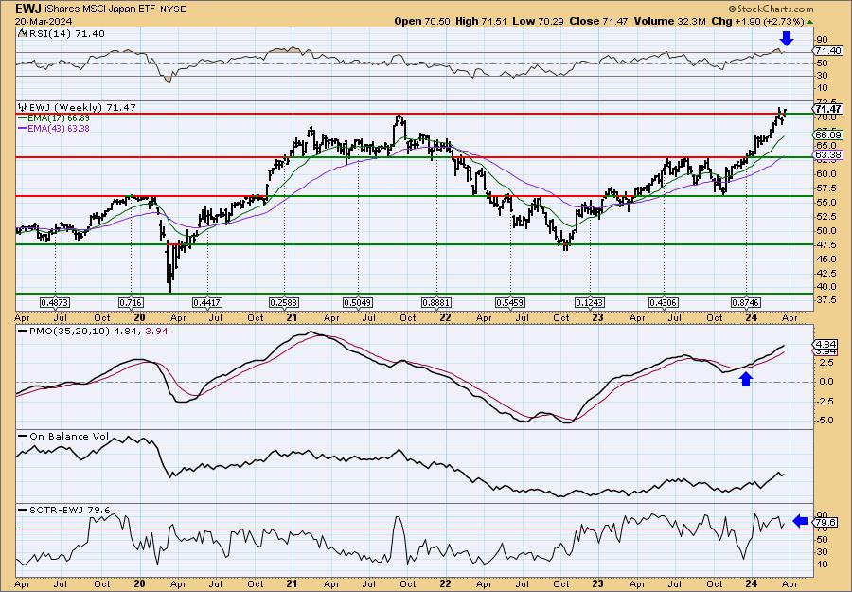
Task: Click the 0.5049 value box
Action: (x=358, y=302)
